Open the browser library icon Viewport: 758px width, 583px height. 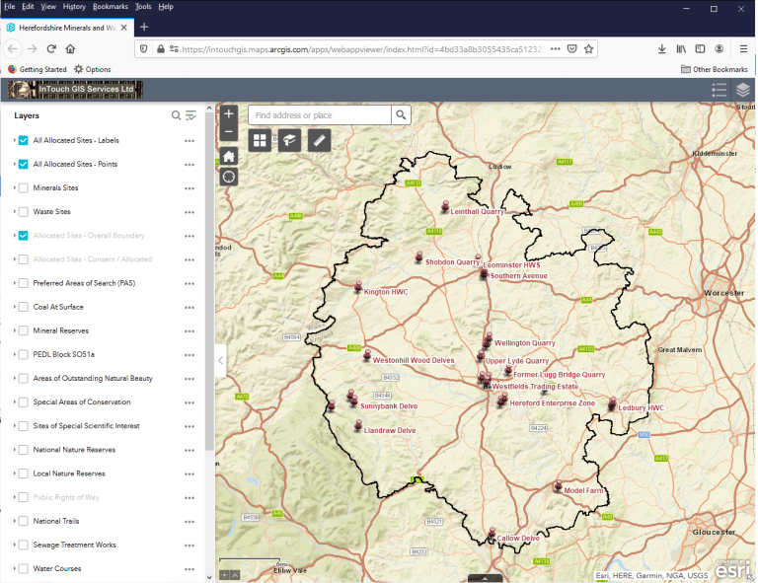click(x=681, y=48)
